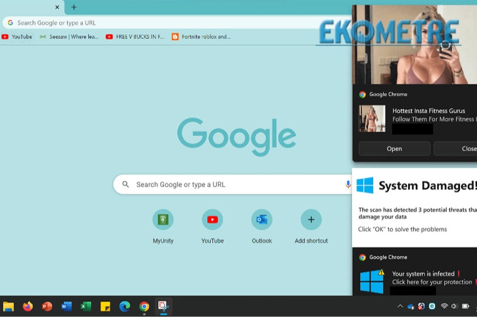The width and height of the screenshot is (477, 317).
Task: Open Excel from the taskbar
Action: click(x=86, y=306)
